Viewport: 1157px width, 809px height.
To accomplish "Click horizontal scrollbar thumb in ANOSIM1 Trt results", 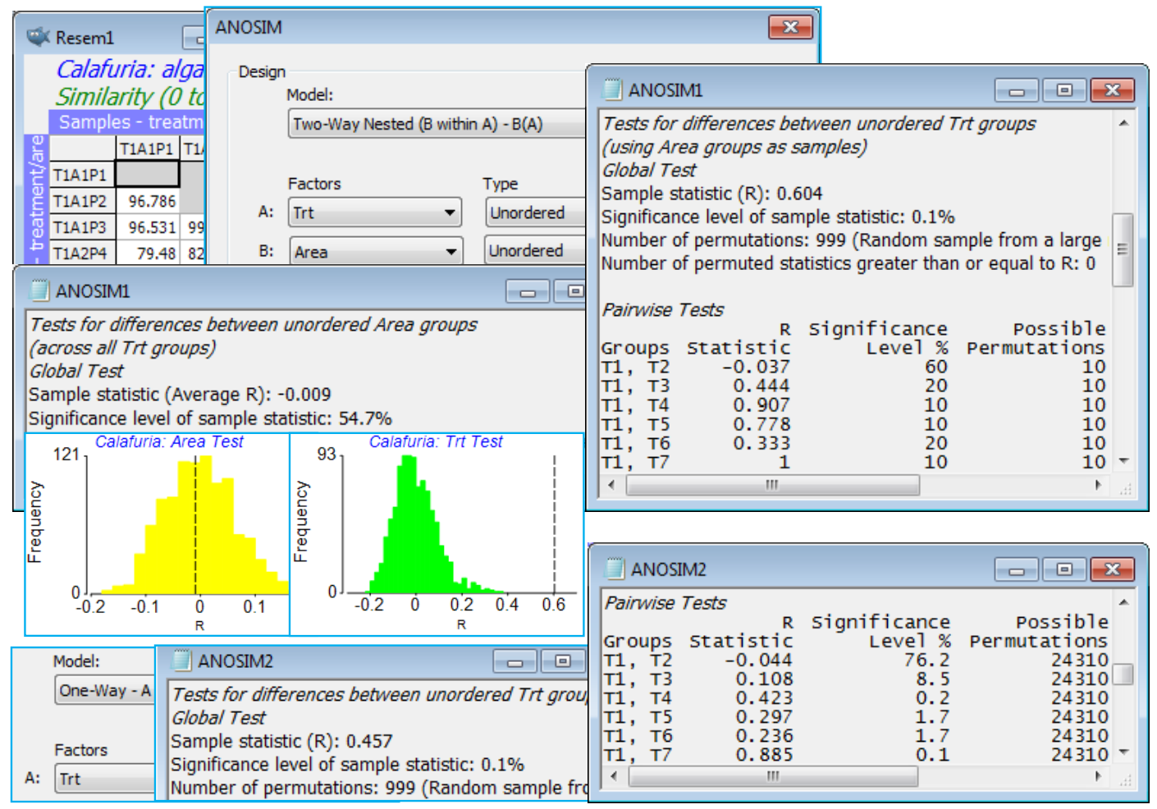I will pos(772,485).
